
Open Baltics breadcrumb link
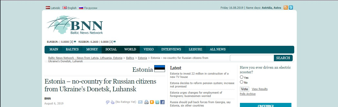click(130, 58)
